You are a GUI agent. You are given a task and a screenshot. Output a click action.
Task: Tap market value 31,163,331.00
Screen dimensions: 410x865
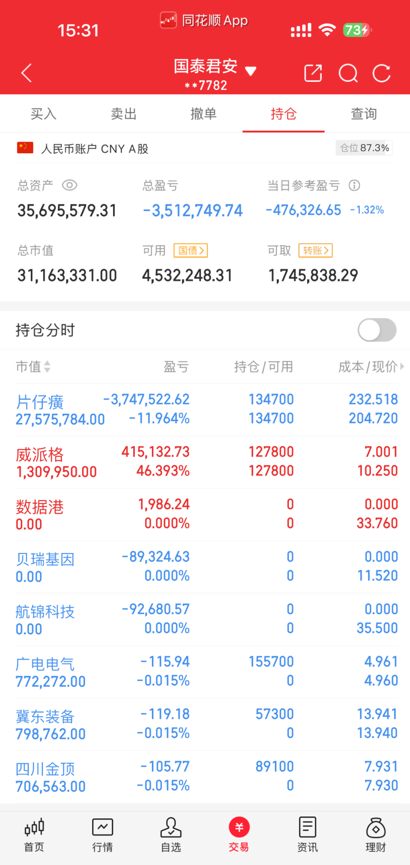(67, 275)
